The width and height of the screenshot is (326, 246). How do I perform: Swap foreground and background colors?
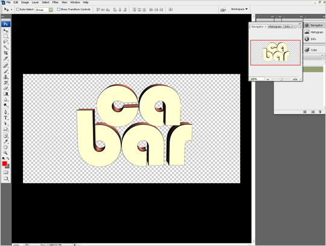[8, 159]
